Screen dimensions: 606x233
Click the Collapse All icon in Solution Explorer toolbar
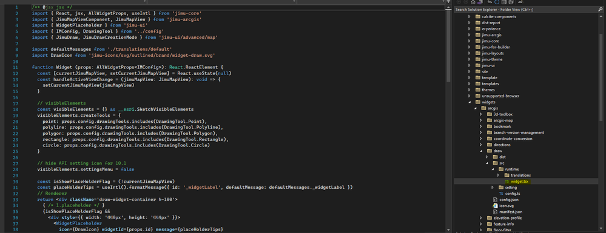coord(504,2)
